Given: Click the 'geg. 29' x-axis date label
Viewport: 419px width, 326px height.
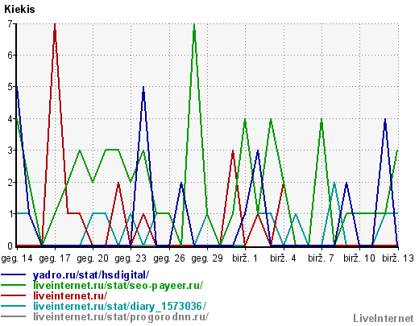Looking at the screenshot, I should [x=207, y=258].
